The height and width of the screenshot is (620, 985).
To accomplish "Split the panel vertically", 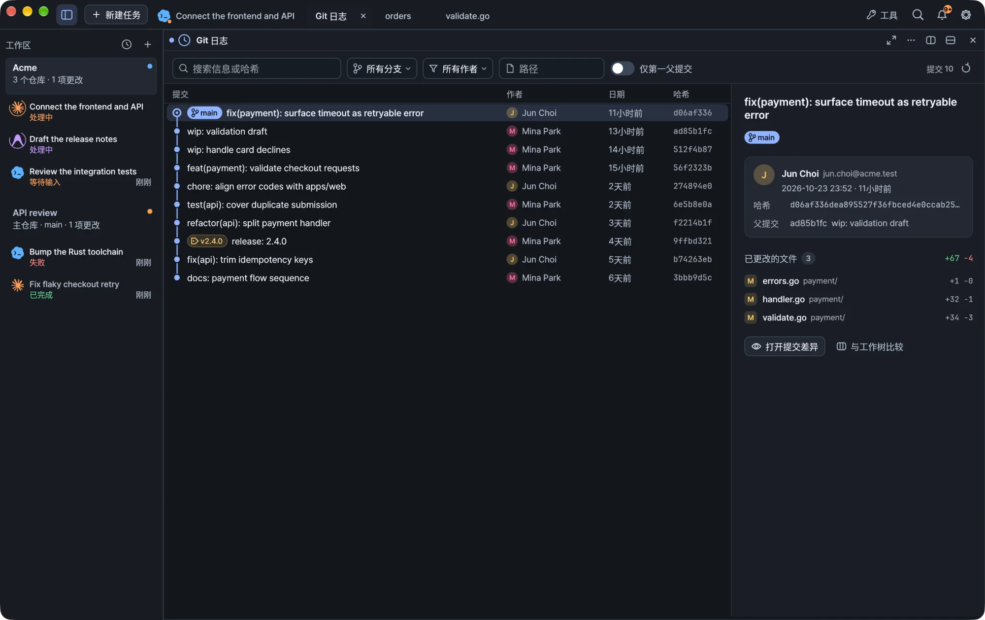I will (931, 40).
